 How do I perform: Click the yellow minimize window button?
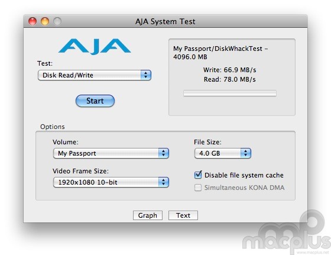pos(45,21)
